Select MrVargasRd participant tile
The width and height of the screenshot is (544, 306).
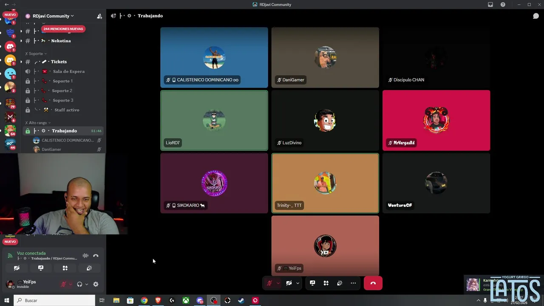436,120
